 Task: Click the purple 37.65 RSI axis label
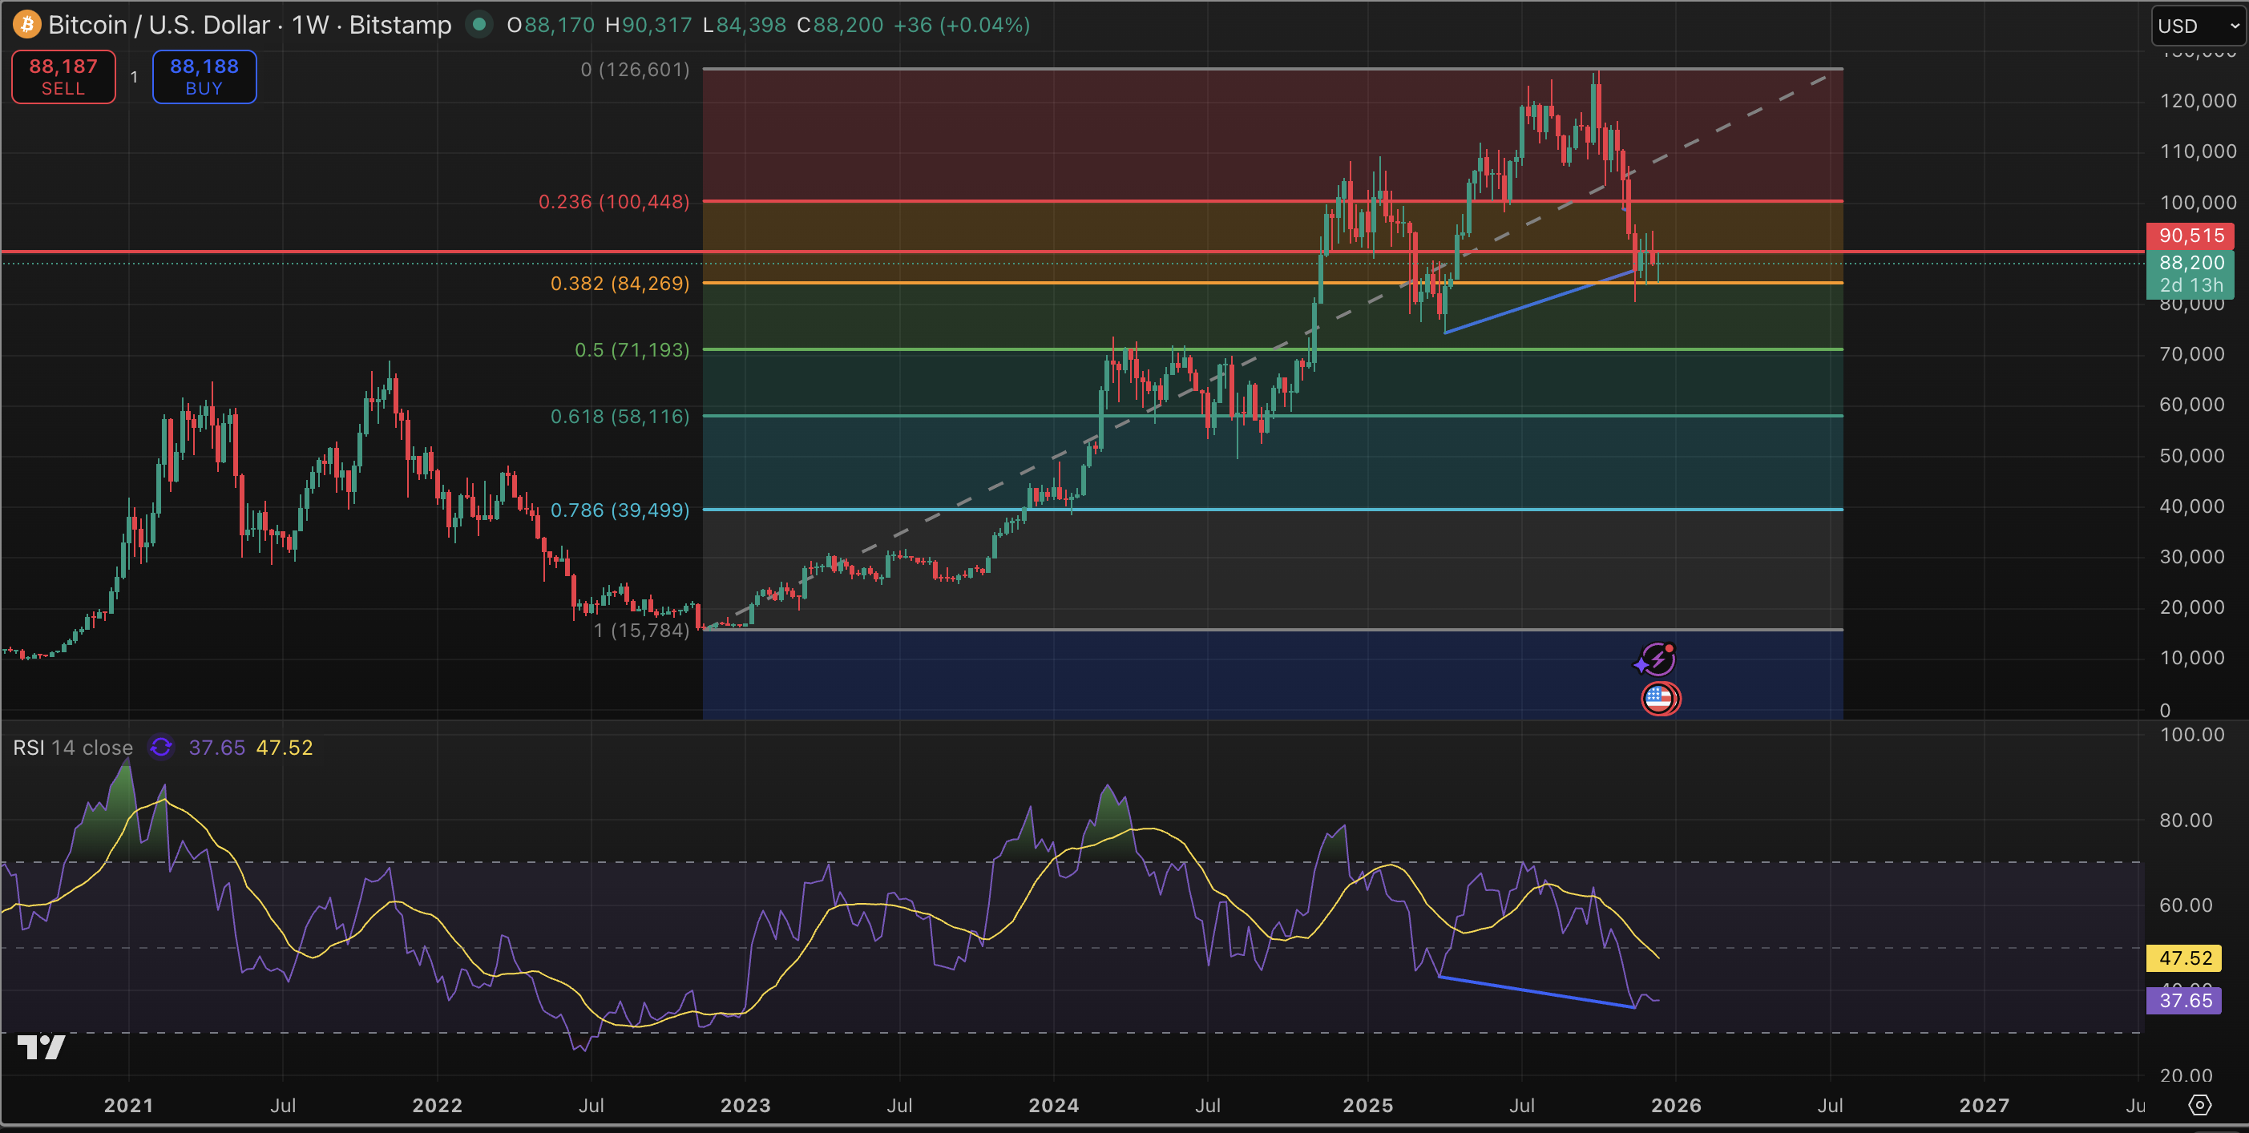coord(2185,1000)
